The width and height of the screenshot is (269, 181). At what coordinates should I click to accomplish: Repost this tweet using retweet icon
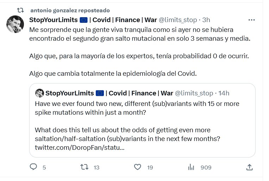click(x=85, y=167)
